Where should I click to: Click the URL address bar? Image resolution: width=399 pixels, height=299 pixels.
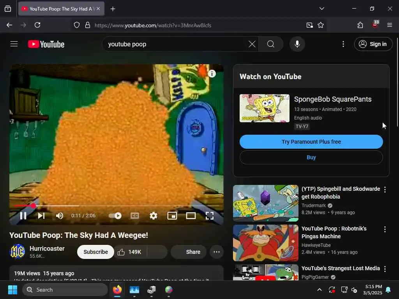click(x=198, y=25)
